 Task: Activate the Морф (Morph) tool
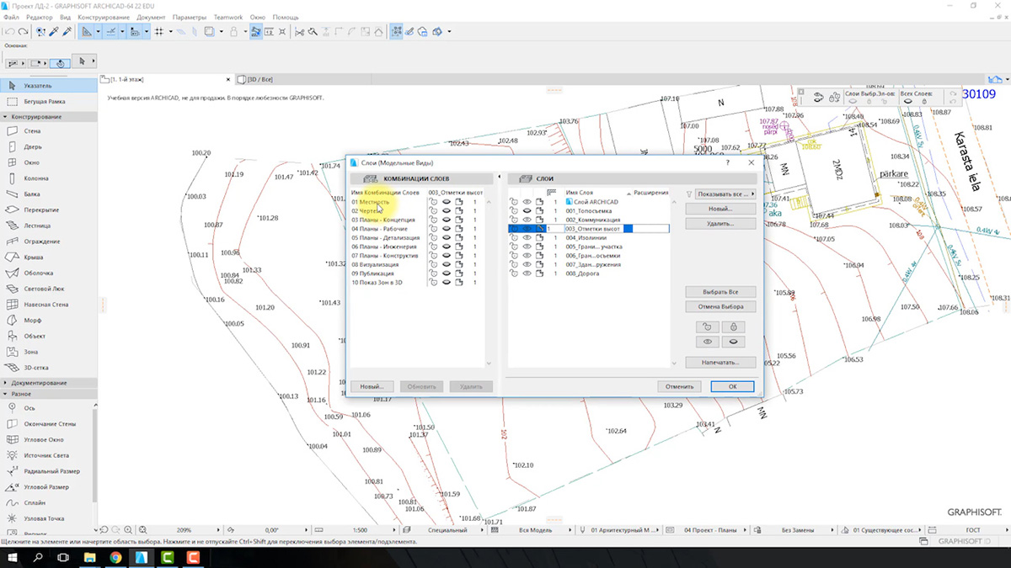click(x=32, y=321)
